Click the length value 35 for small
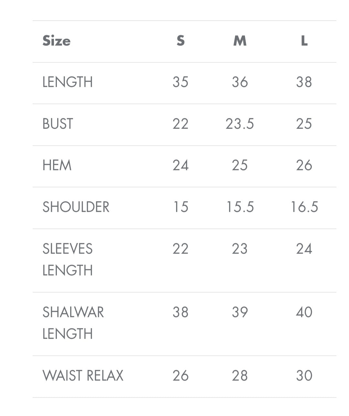 (180, 82)
